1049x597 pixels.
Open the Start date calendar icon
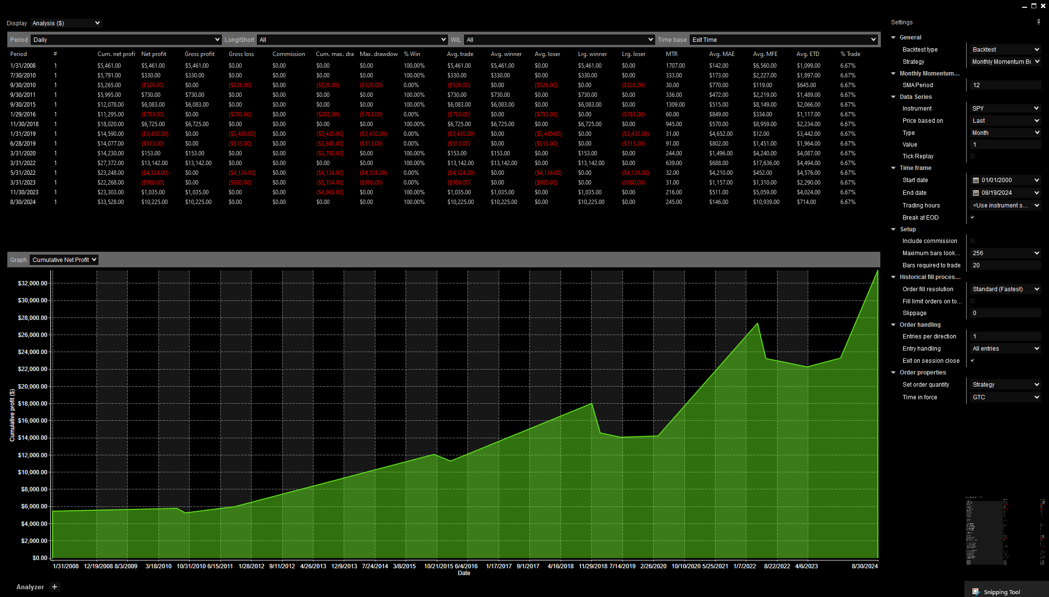point(976,180)
